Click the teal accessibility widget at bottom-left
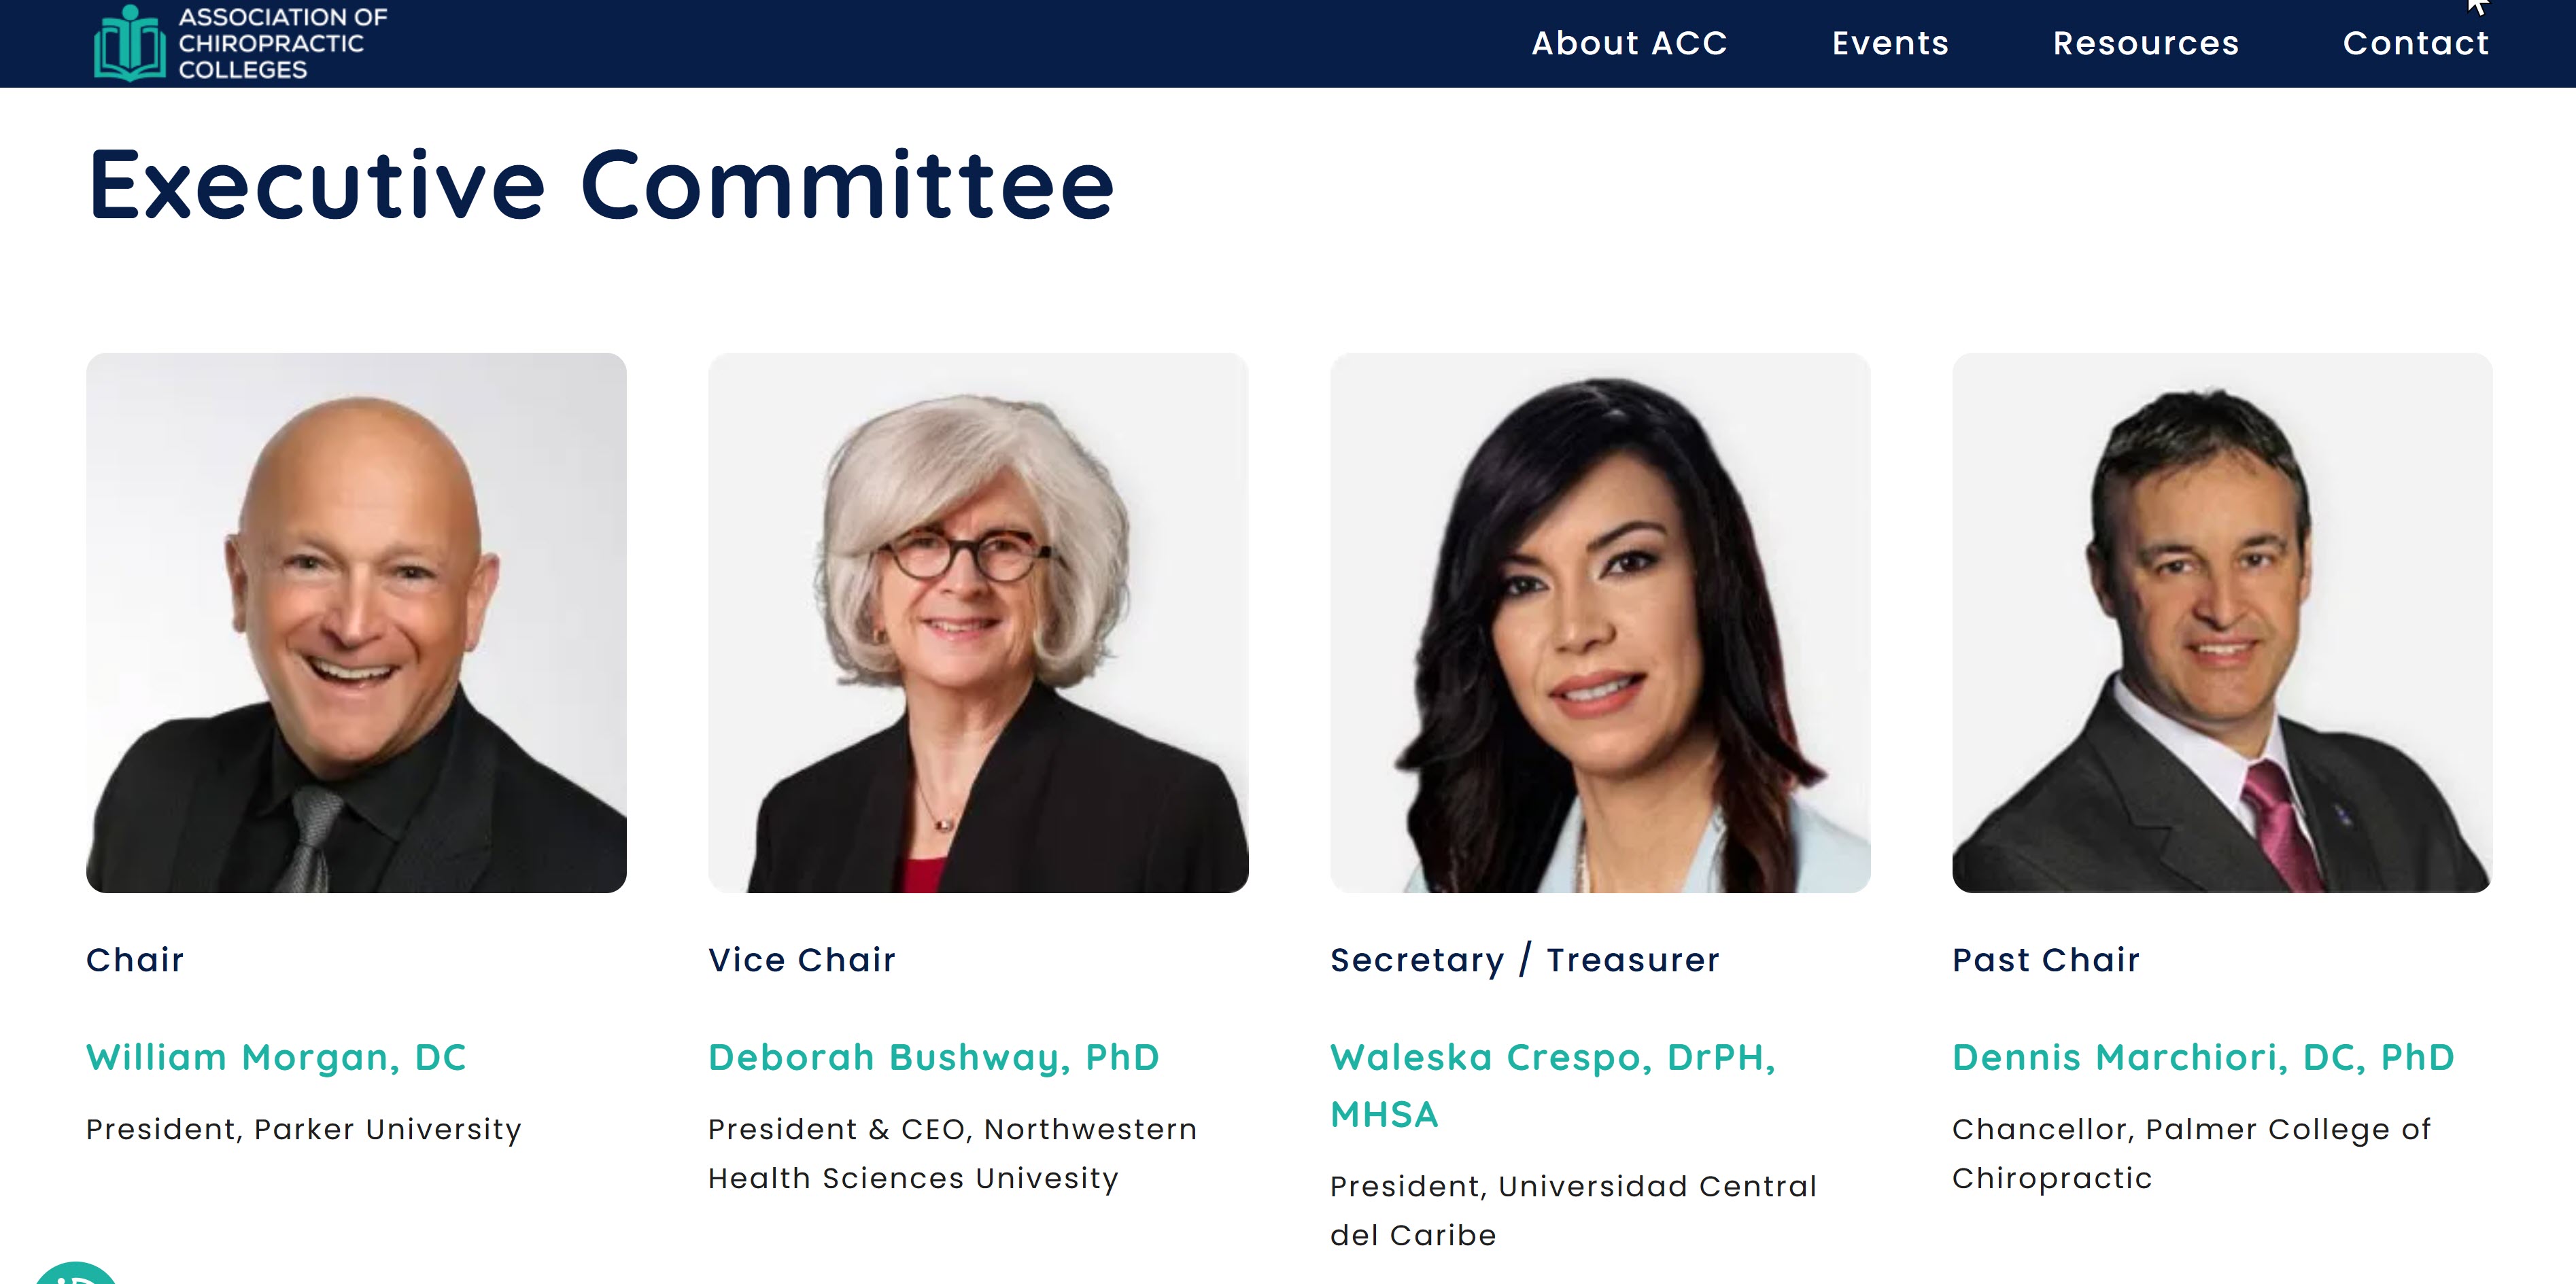Screen dimensions: 2576x1284 tap(76, 1274)
